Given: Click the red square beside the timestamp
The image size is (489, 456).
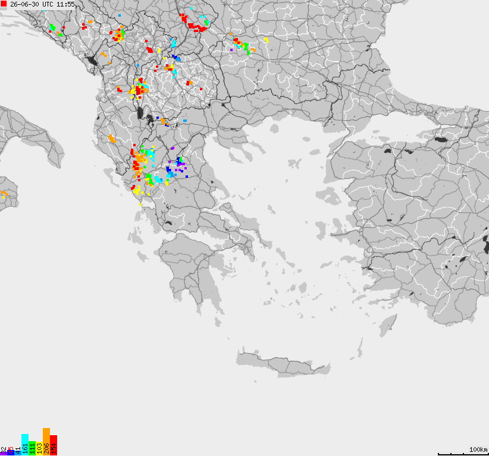Looking at the screenshot, I should click(4, 4).
